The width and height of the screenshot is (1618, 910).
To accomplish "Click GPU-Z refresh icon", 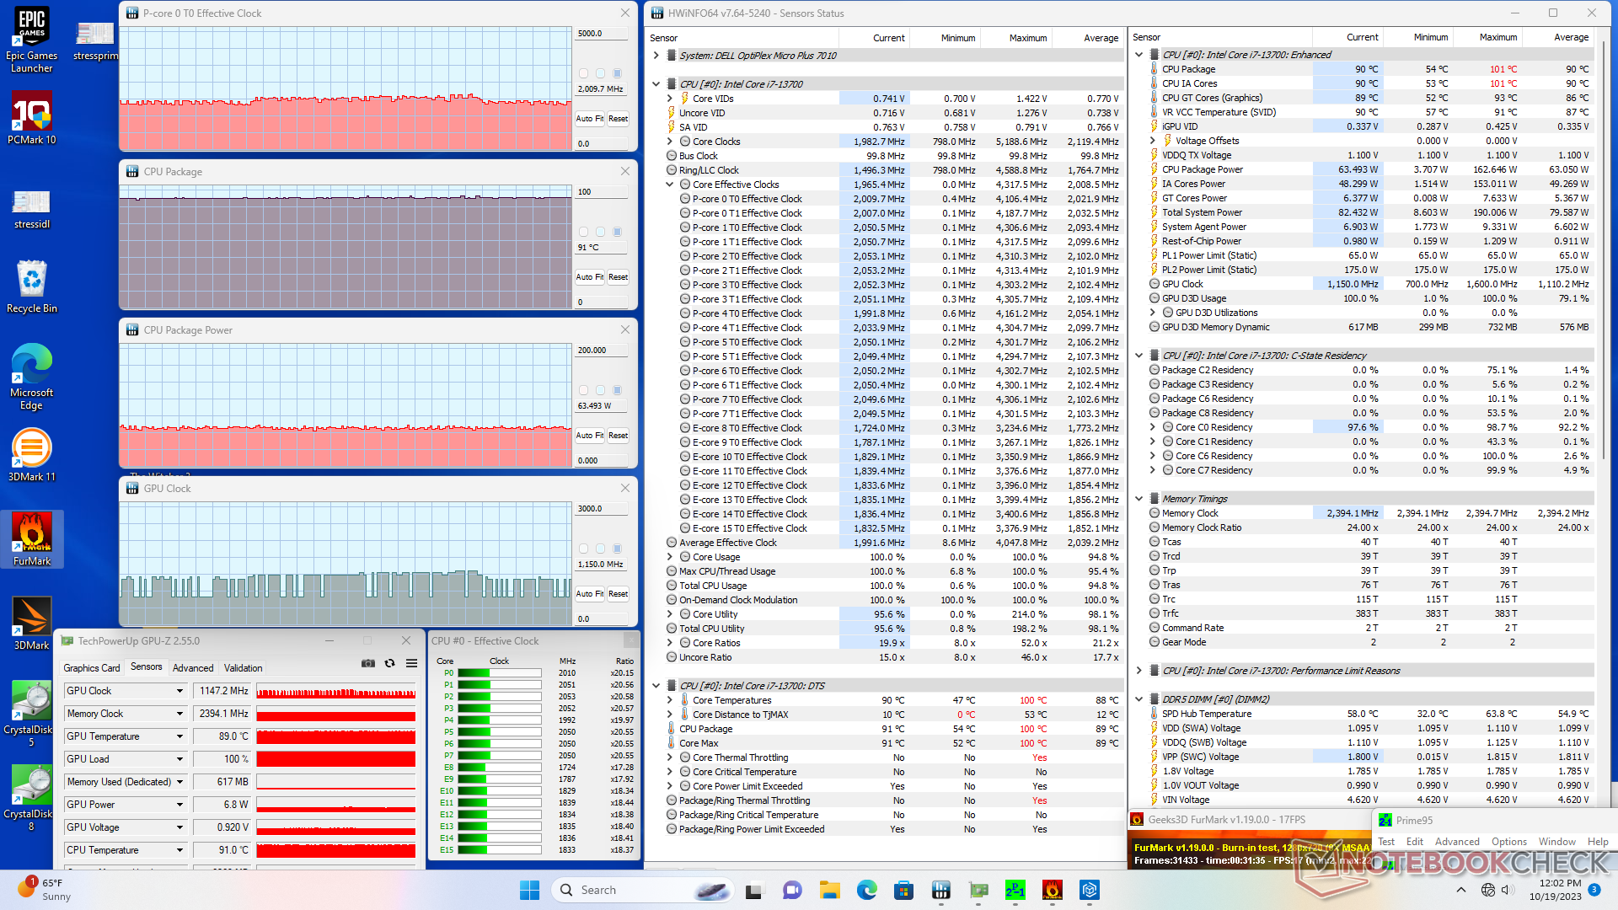I will pyautogui.click(x=389, y=663).
